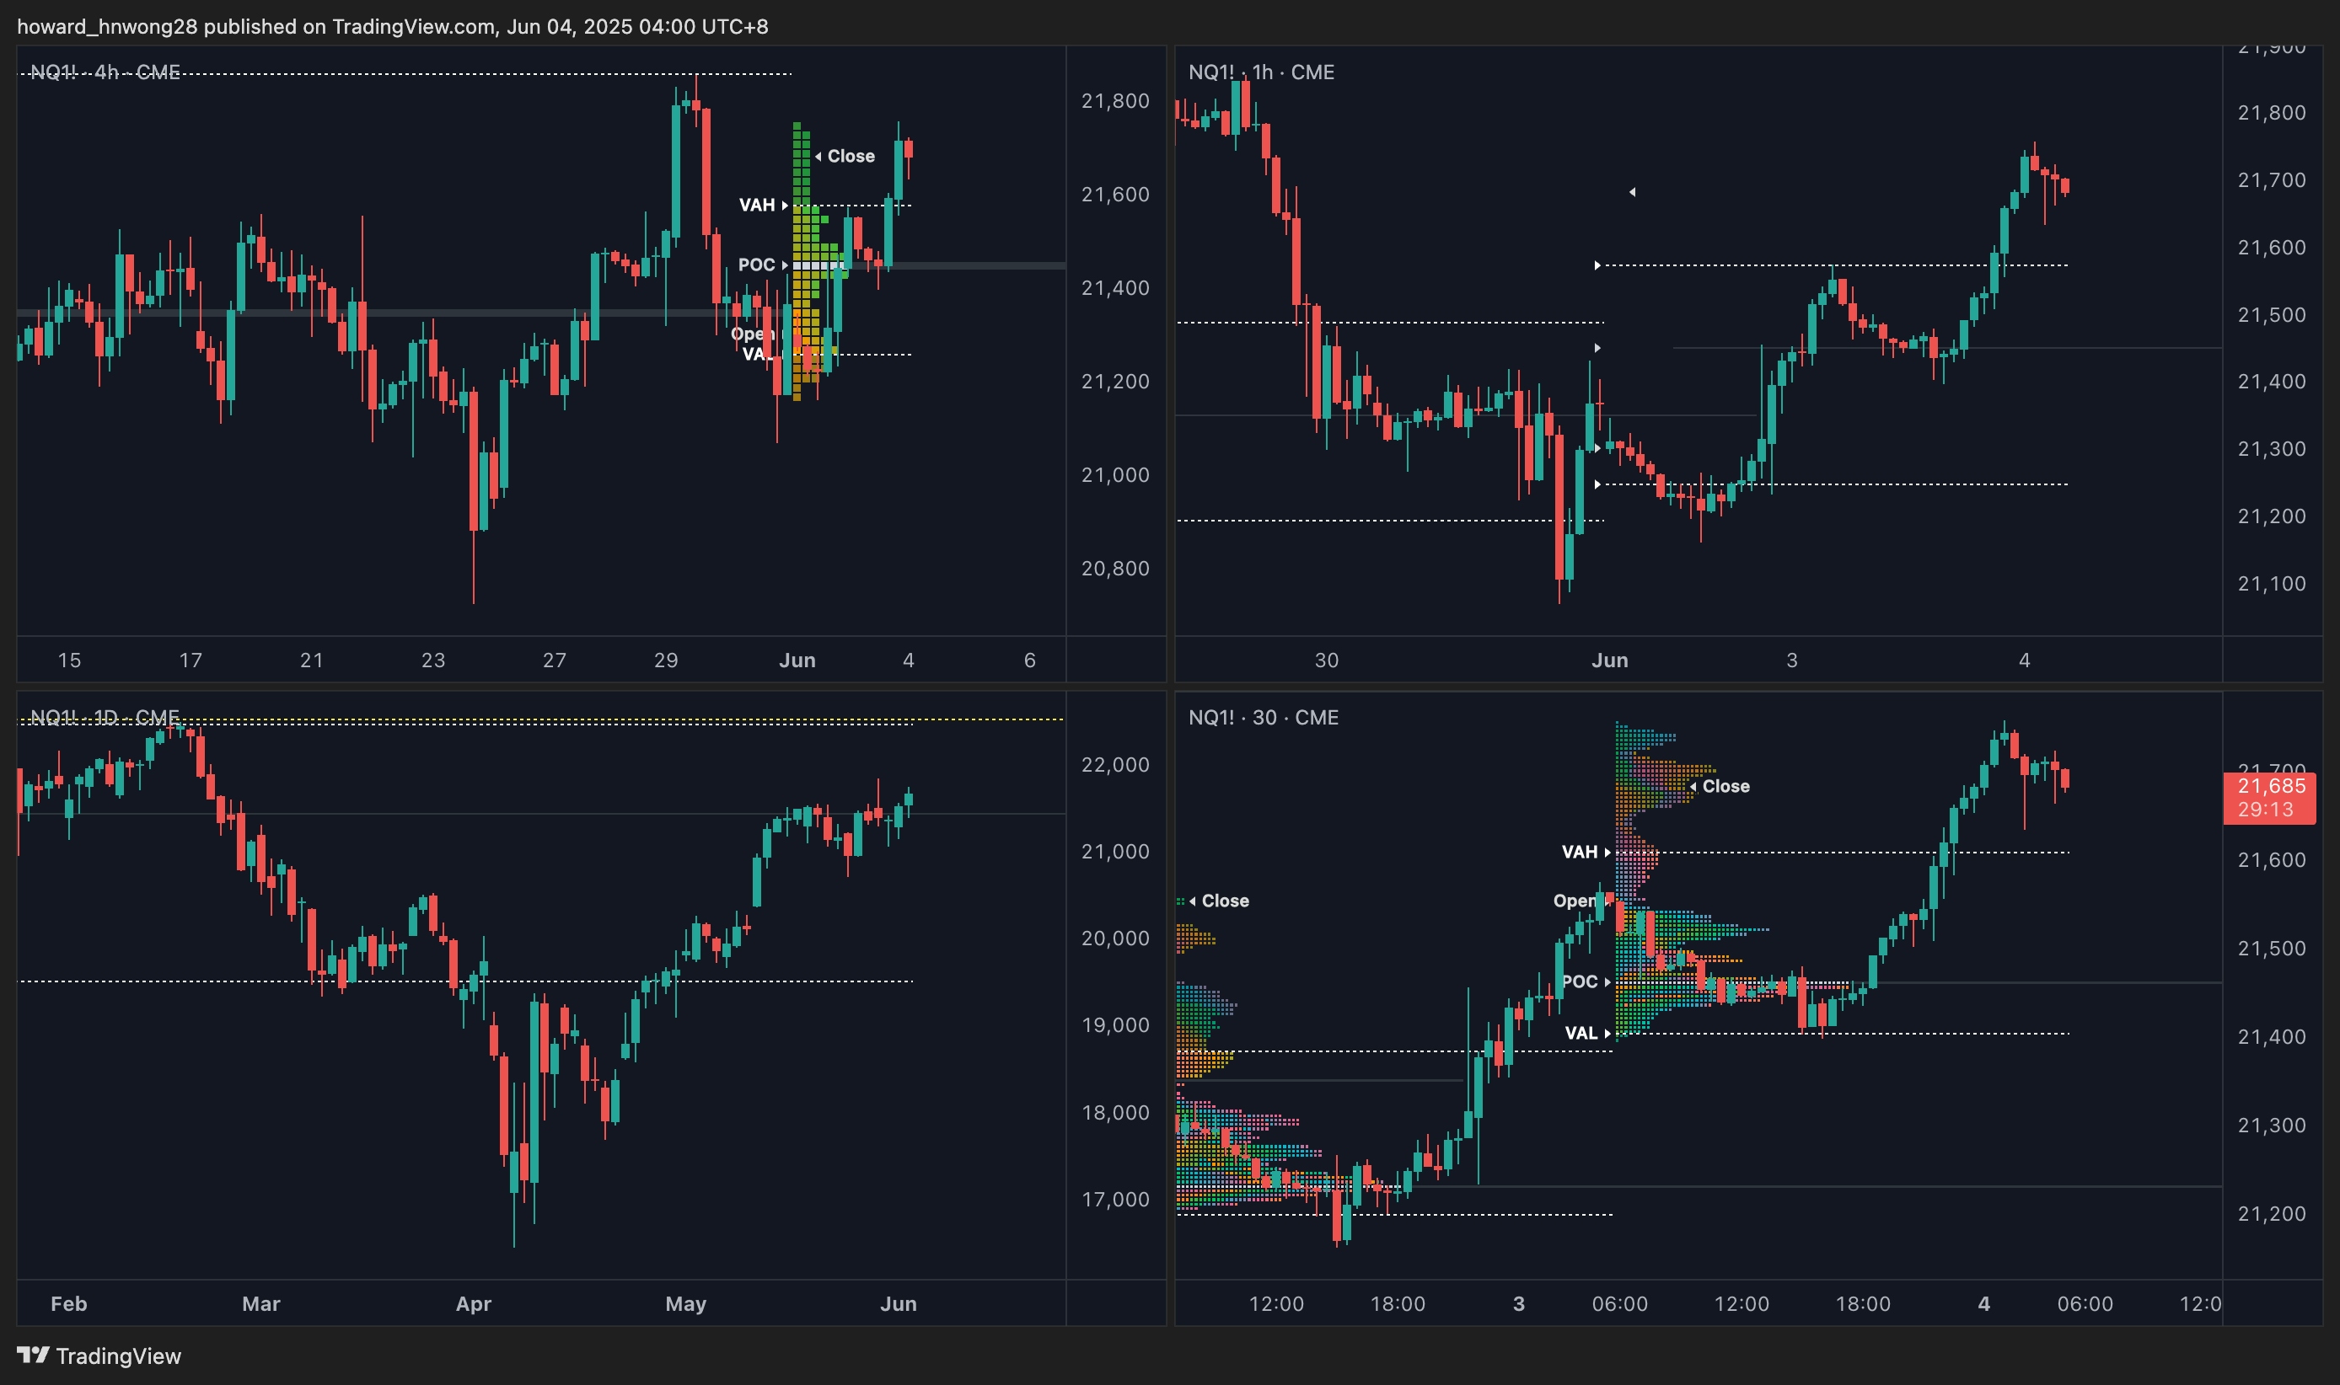
Task: Click the POC arrow label on the 4h chart
Action: click(x=762, y=265)
